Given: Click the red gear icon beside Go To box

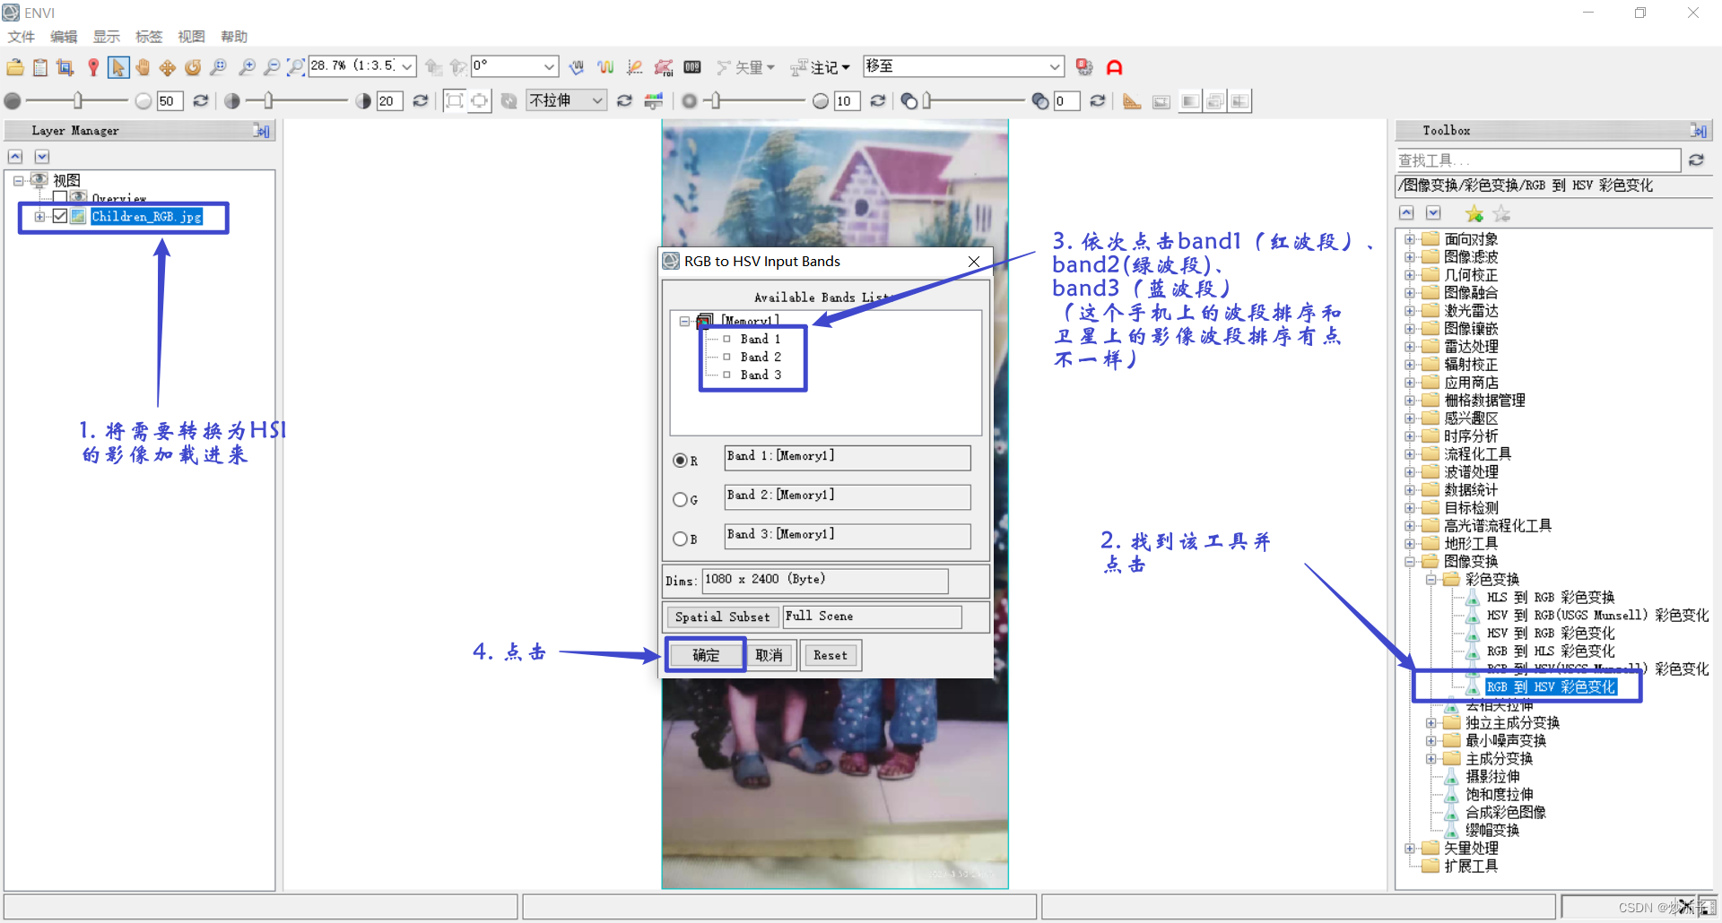Looking at the screenshot, I should coord(1085,67).
